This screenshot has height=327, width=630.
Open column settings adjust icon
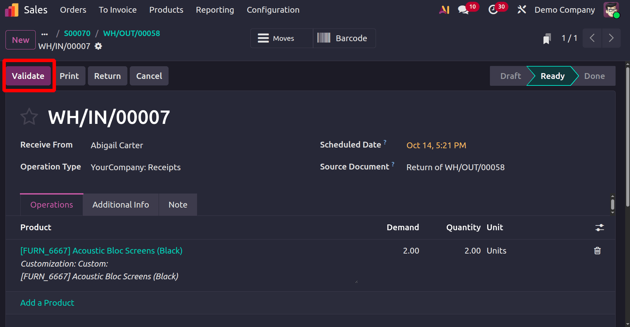tap(599, 227)
